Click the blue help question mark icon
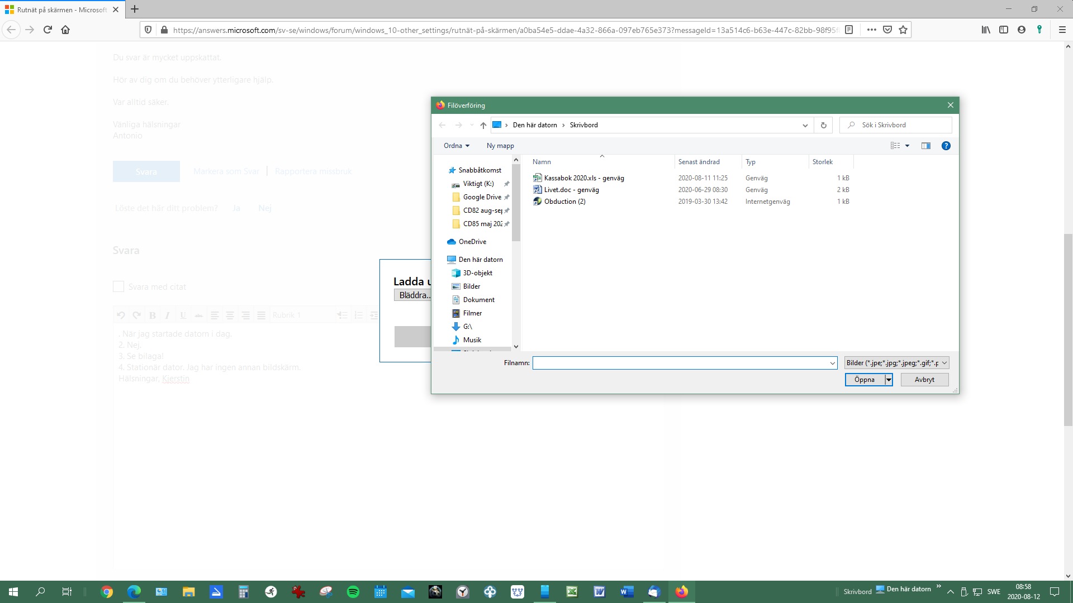 [946, 146]
